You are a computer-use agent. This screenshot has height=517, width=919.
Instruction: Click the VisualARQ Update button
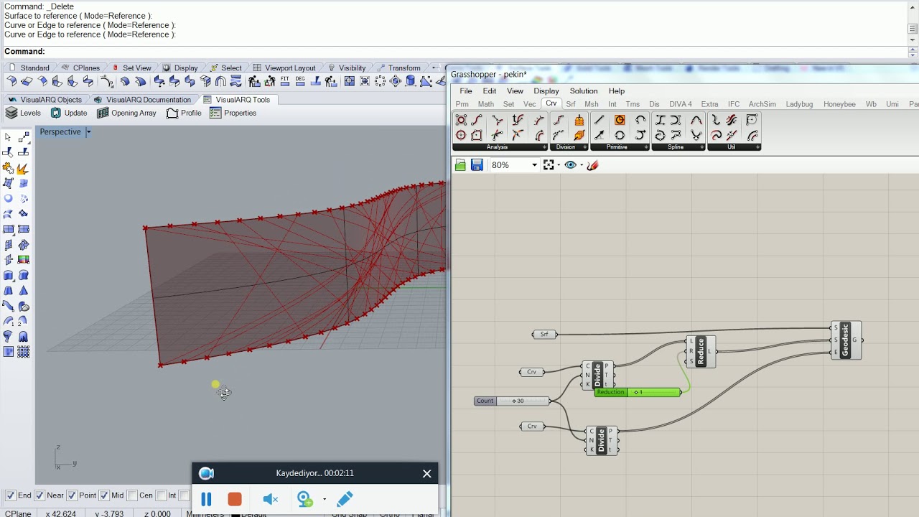(x=68, y=113)
